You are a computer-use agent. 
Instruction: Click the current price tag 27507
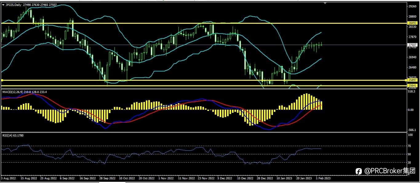point(412,45)
